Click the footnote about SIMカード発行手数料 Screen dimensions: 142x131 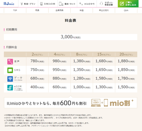tap(54, 118)
